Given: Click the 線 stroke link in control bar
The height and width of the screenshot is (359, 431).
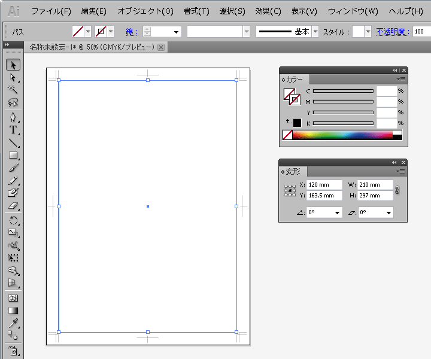Looking at the screenshot, I should 130,32.
